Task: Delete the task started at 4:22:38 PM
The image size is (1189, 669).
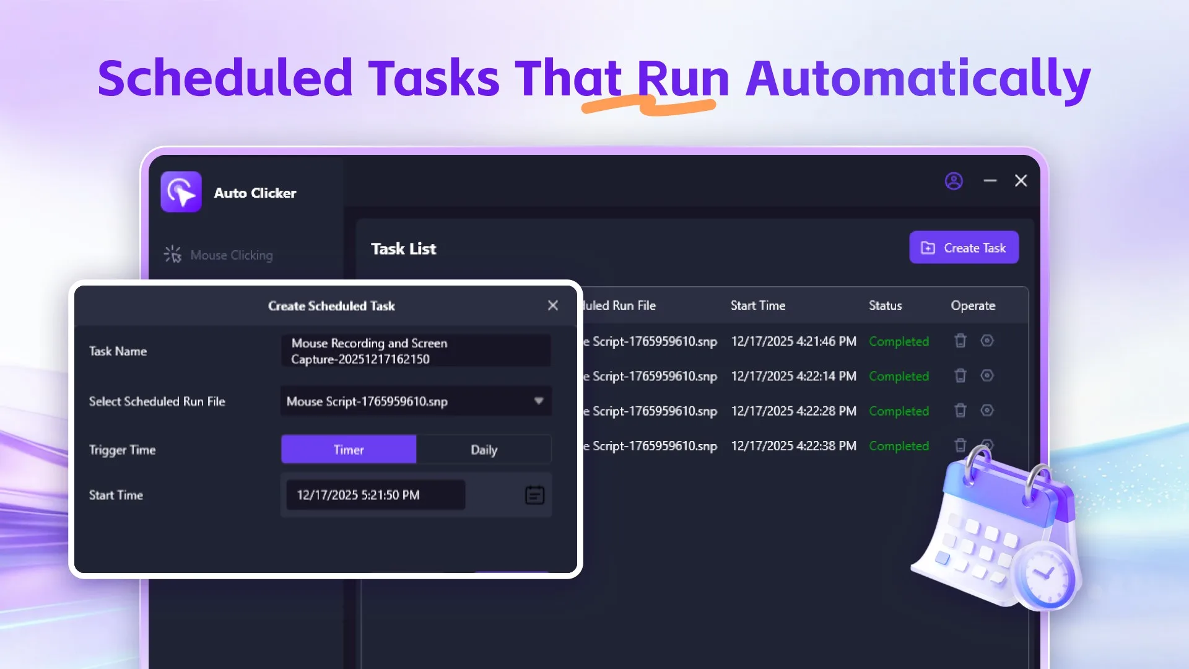Action: 960,445
